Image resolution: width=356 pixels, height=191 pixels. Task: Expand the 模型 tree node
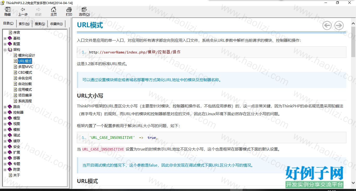click(5, 118)
